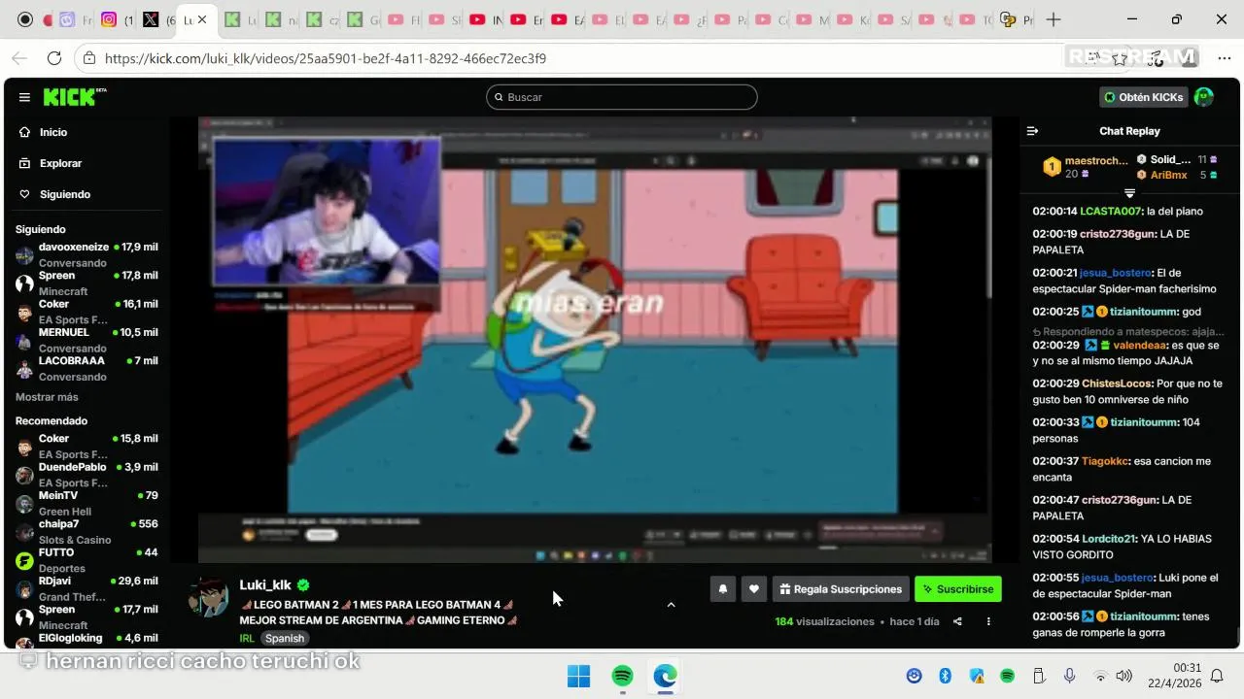The image size is (1244, 699).
Task: Open maestroch top gifter entry
Action: [x=1087, y=167]
